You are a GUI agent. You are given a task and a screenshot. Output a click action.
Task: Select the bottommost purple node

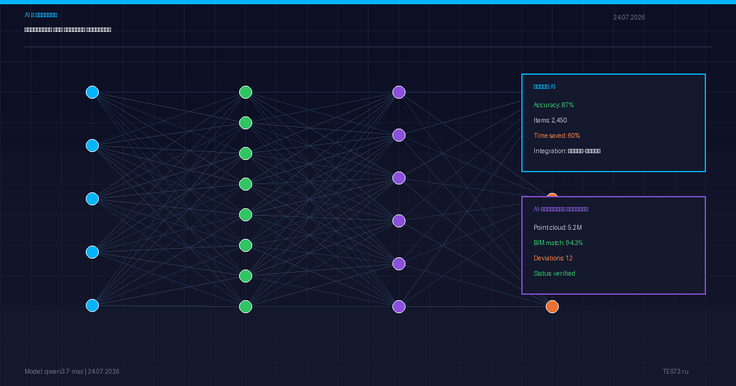click(x=399, y=306)
